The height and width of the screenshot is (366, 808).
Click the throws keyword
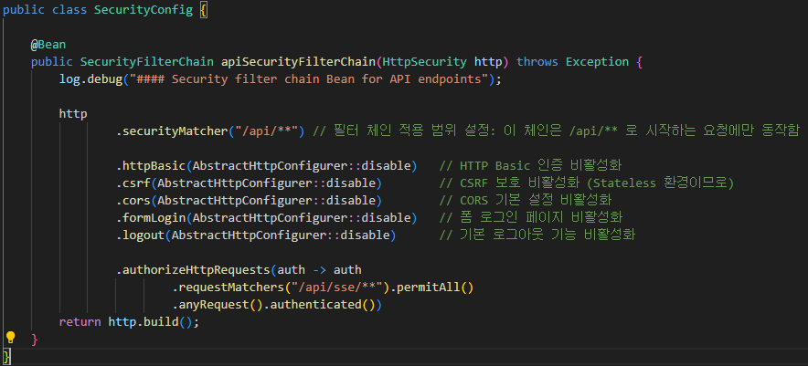click(x=537, y=62)
